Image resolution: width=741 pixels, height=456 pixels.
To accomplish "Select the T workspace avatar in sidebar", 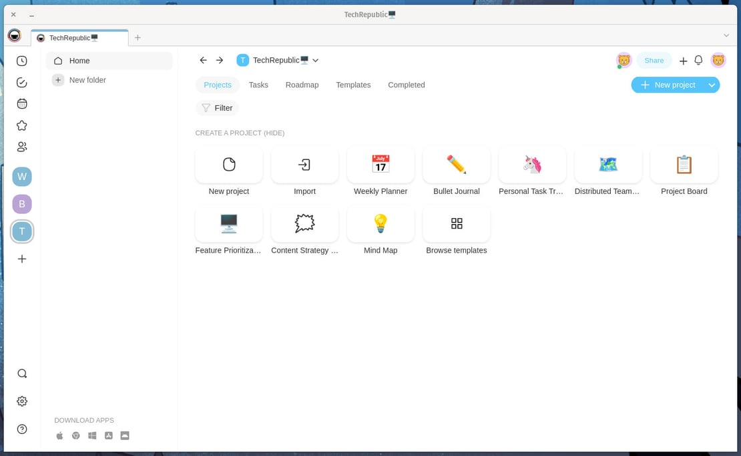I will click(x=22, y=231).
